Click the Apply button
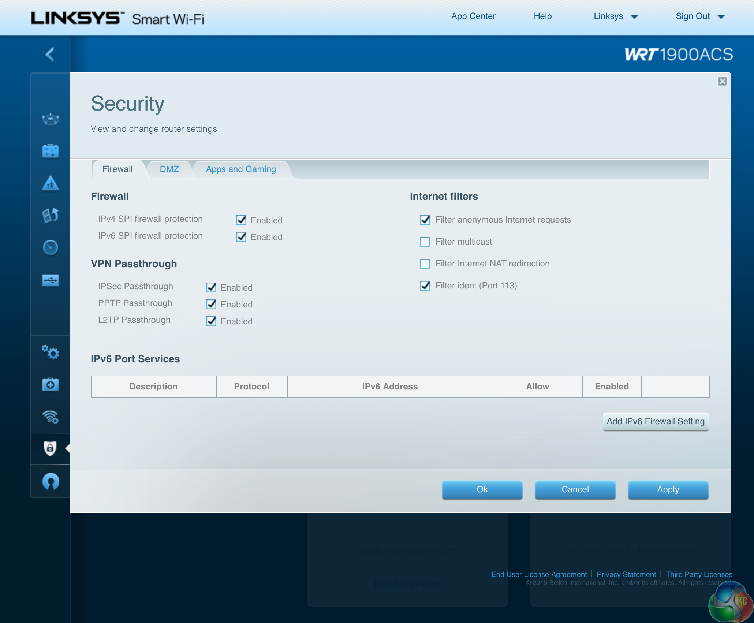The height and width of the screenshot is (623, 754). (668, 489)
